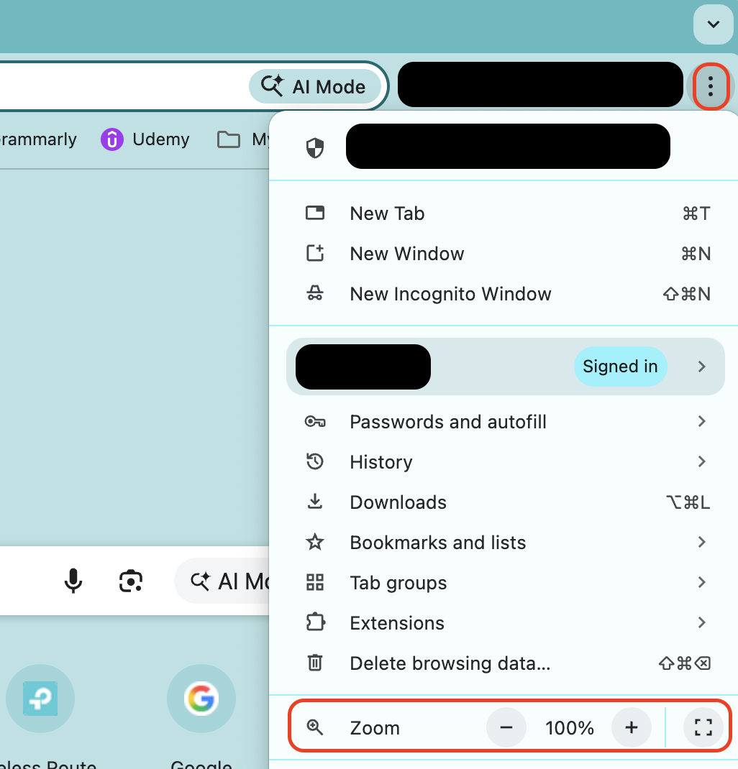Viewport: 738px width, 769px height.
Task: Click the AI Mode button
Action: point(315,86)
